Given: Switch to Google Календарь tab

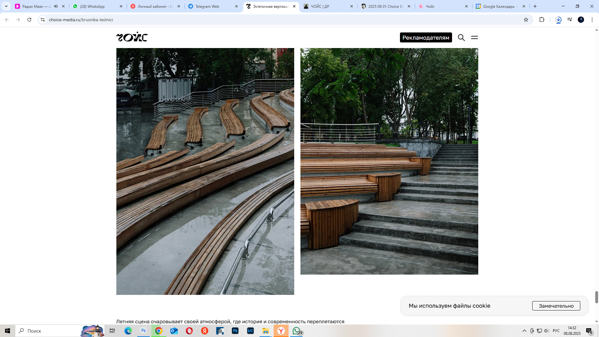Looking at the screenshot, I should pos(499,6).
